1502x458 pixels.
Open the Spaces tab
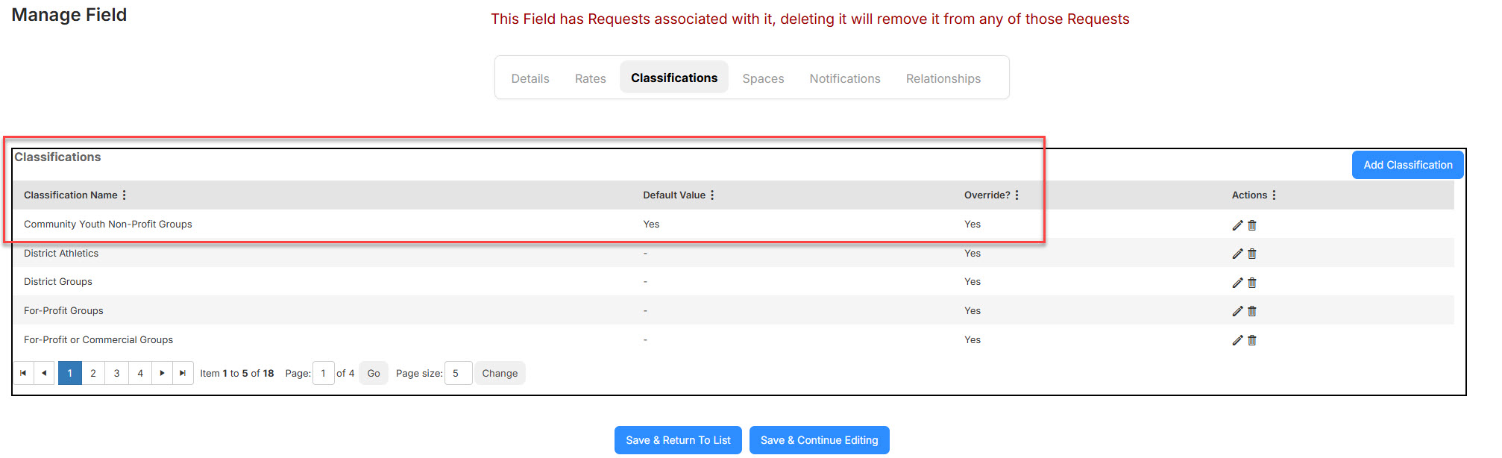[x=763, y=78]
